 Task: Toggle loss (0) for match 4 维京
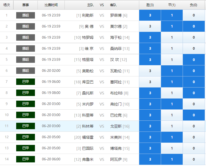194,48
